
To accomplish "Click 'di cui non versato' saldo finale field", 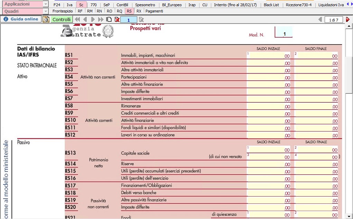I will click(316, 157).
